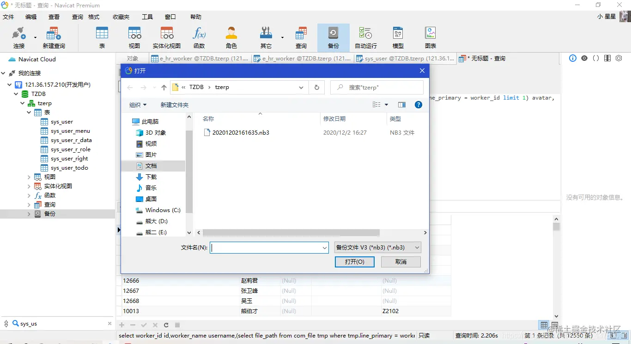Expand the 视图 node in Navicat tree

click(x=29, y=177)
